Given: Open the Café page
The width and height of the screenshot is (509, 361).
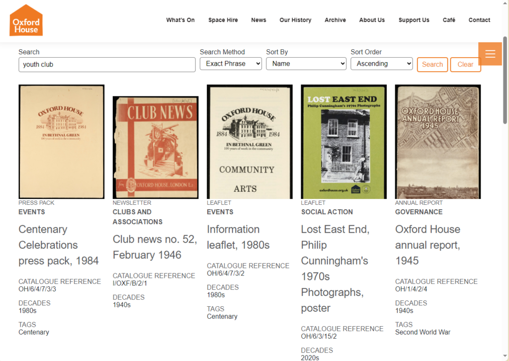Looking at the screenshot, I should (x=449, y=20).
